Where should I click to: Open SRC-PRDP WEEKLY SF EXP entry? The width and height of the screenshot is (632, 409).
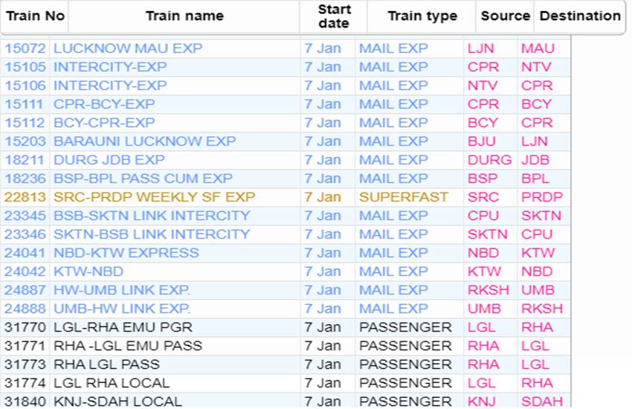point(155,197)
